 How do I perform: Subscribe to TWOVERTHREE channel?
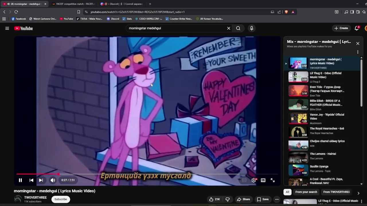pos(60,199)
